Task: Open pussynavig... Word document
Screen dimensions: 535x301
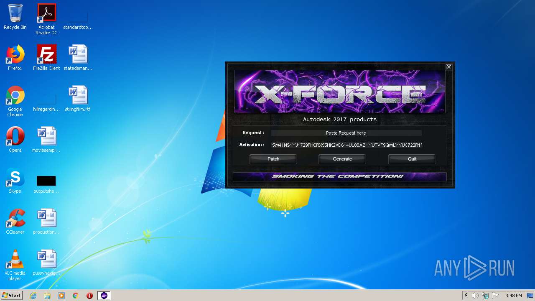Action: [46, 263]
